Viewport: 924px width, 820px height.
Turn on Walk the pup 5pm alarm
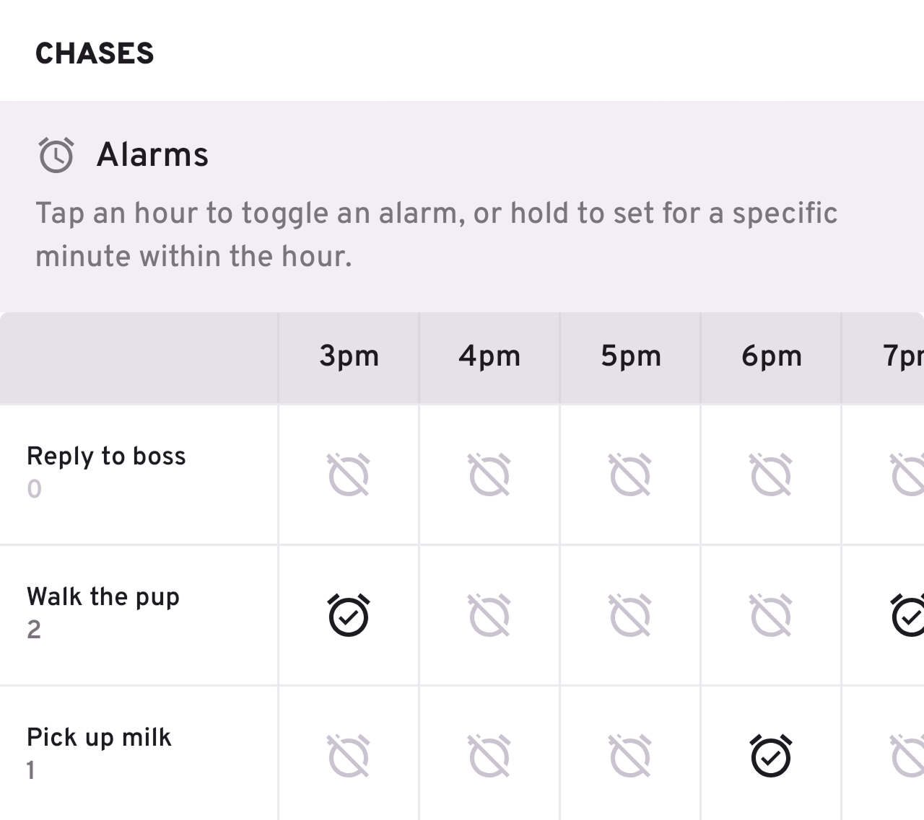point(630,615)
